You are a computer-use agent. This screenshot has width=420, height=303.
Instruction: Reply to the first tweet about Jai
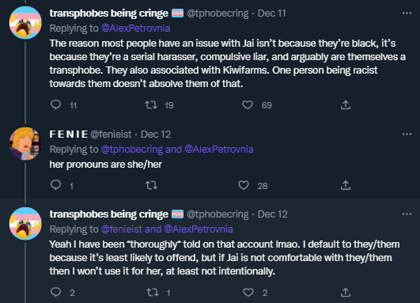pos(55,104)
